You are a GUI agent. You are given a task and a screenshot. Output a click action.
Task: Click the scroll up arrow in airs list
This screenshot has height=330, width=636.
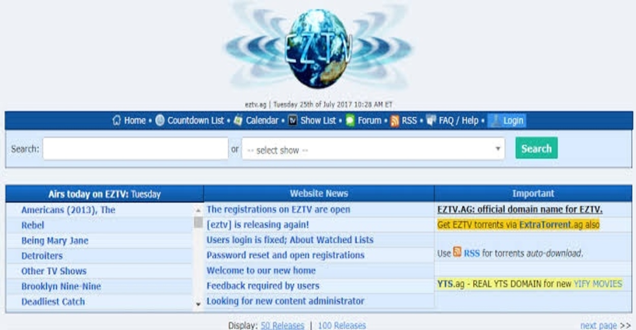pos(198,210)
